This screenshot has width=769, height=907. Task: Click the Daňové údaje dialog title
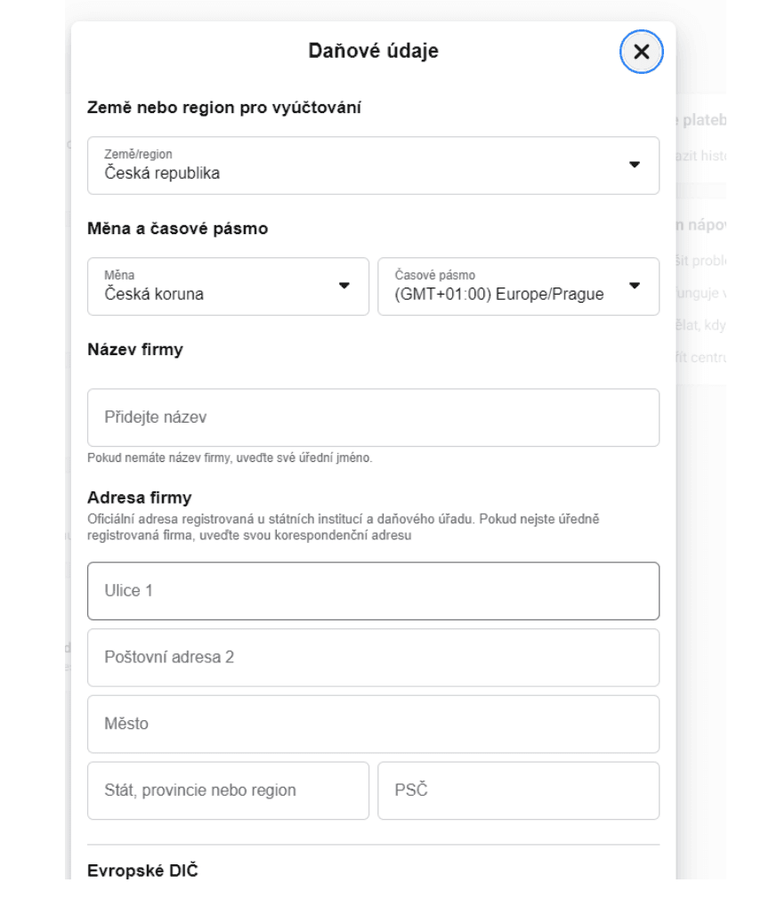click(373, 51)
